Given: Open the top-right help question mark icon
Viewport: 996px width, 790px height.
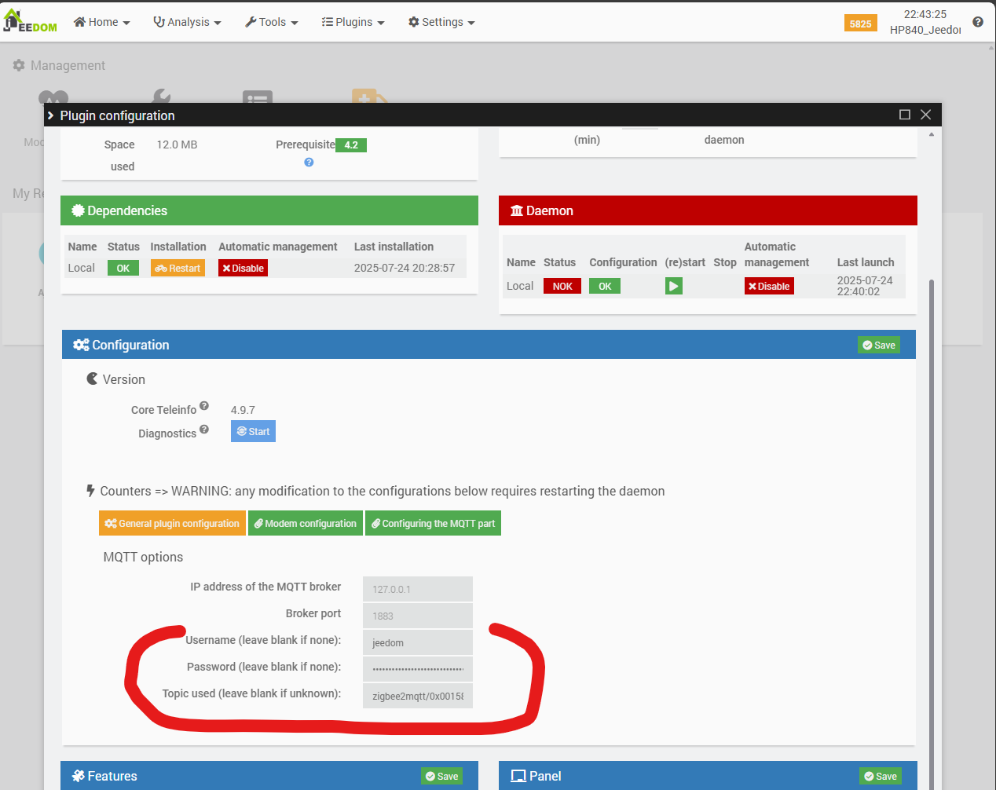Looking at the screenshot, I should [x=977, y=22].
